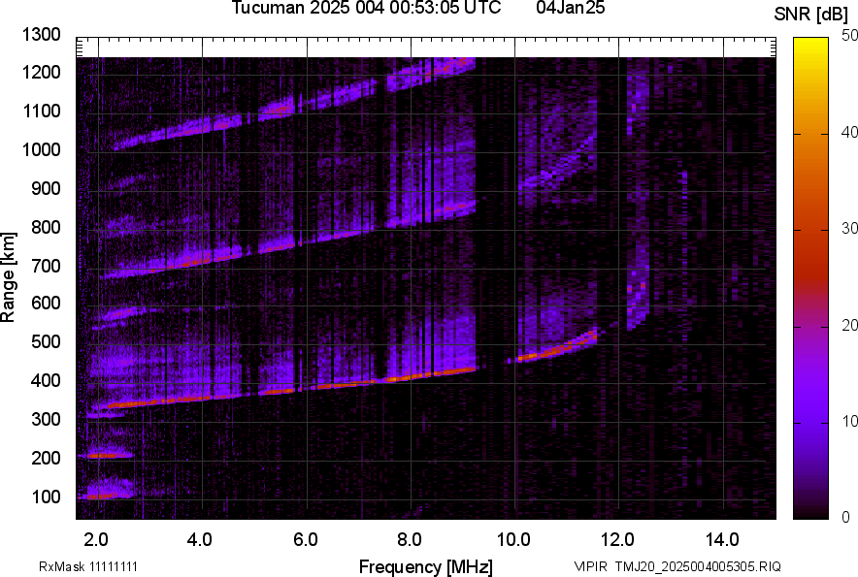The image size is (858, 577).
Task: Click the "SNR [dB]" colorbar heading
Action: click(x=812, y=14)
